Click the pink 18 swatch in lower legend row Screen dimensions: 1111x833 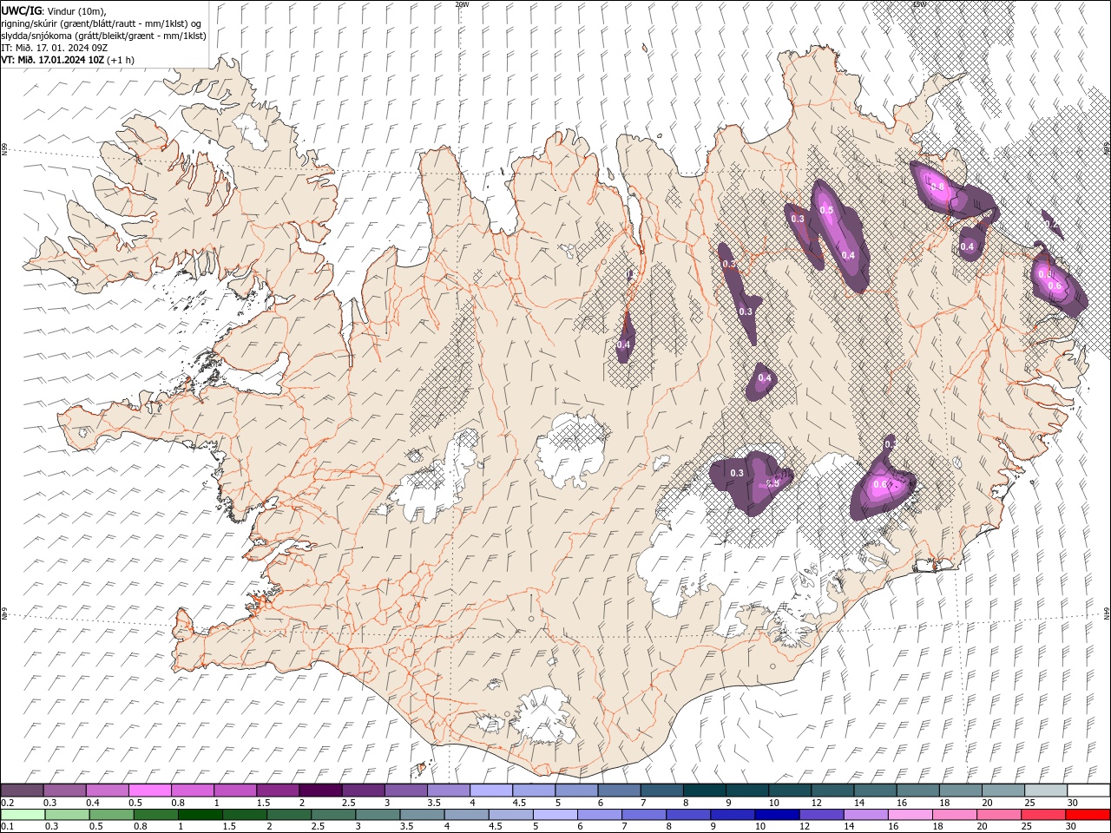click(x=953, y=815)
